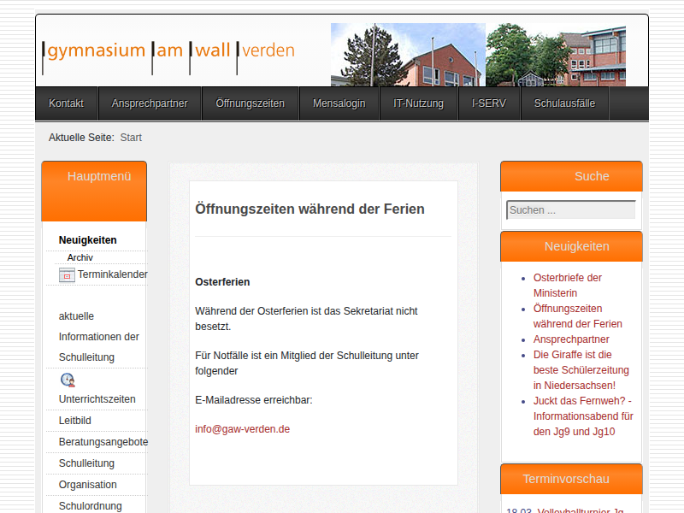Open the I-SERV menu item

click(x=489, y=103)
